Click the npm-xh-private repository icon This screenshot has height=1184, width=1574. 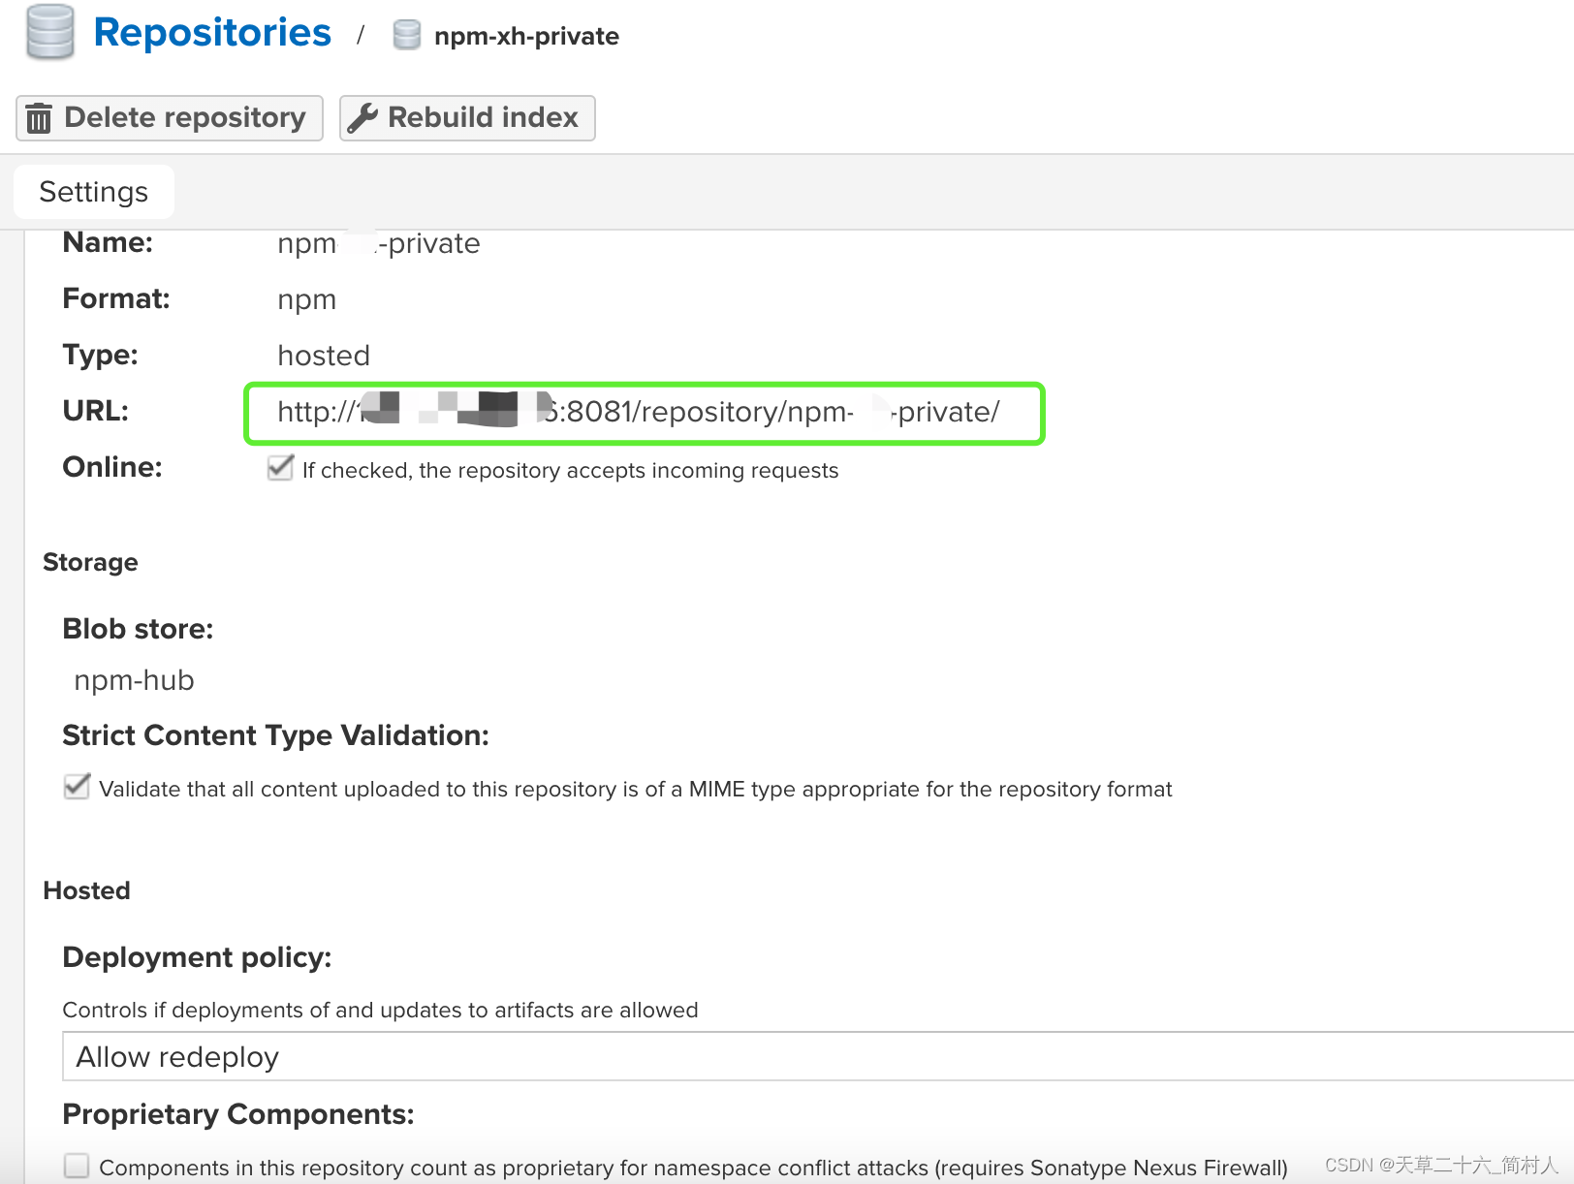coord(406,36)
